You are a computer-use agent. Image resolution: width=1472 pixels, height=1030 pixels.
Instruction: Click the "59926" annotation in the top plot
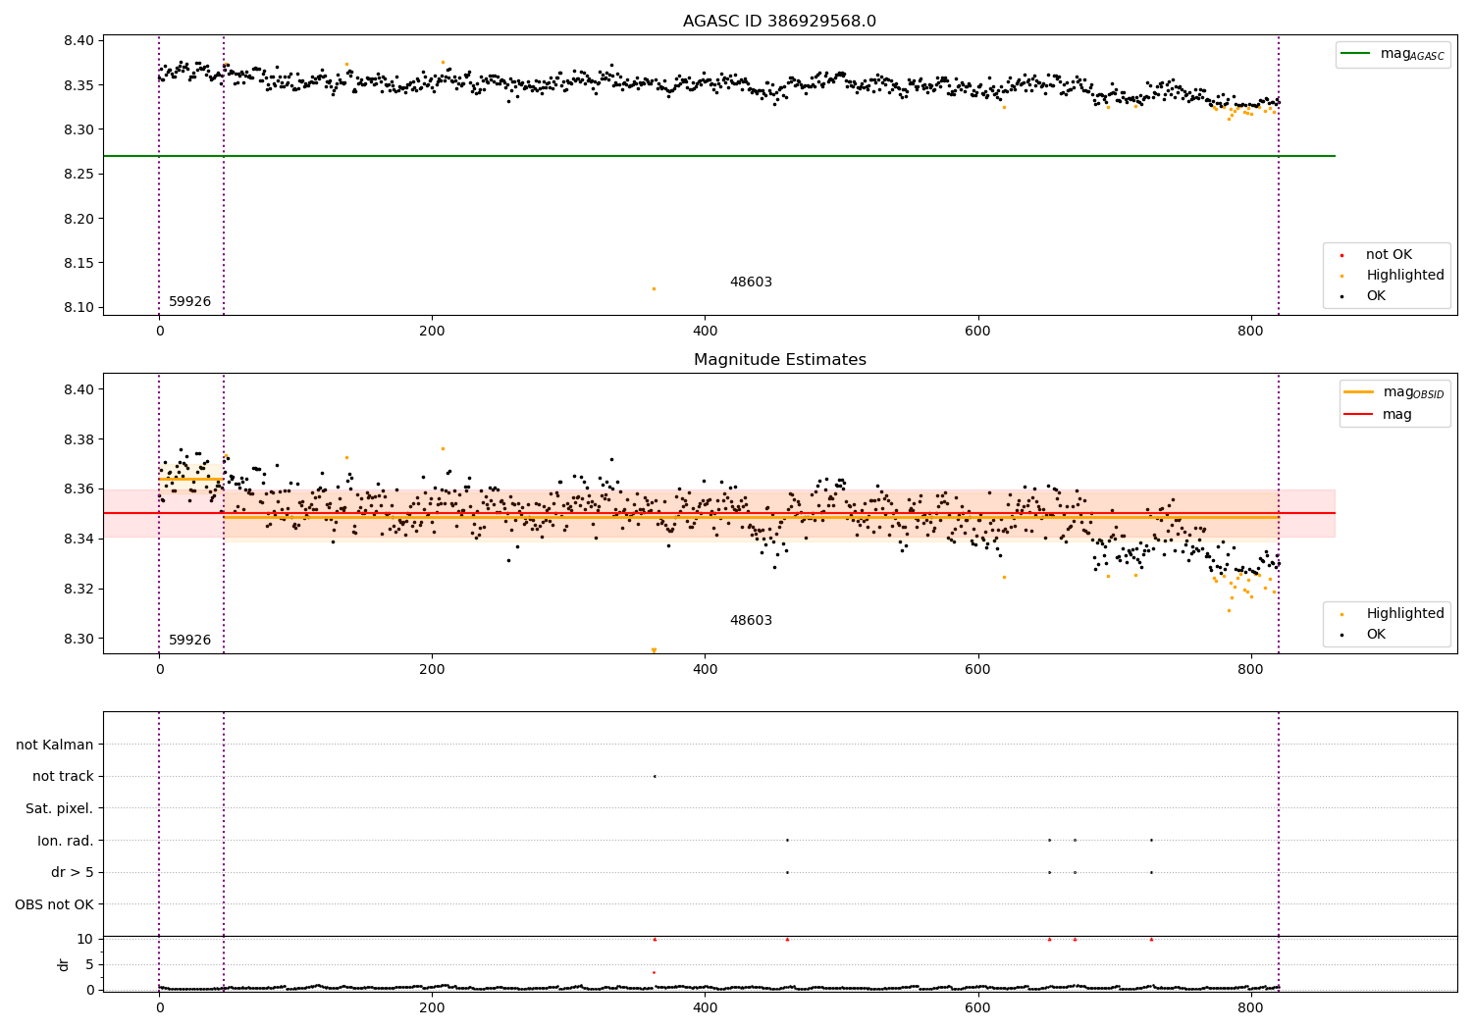coord(189,302)
